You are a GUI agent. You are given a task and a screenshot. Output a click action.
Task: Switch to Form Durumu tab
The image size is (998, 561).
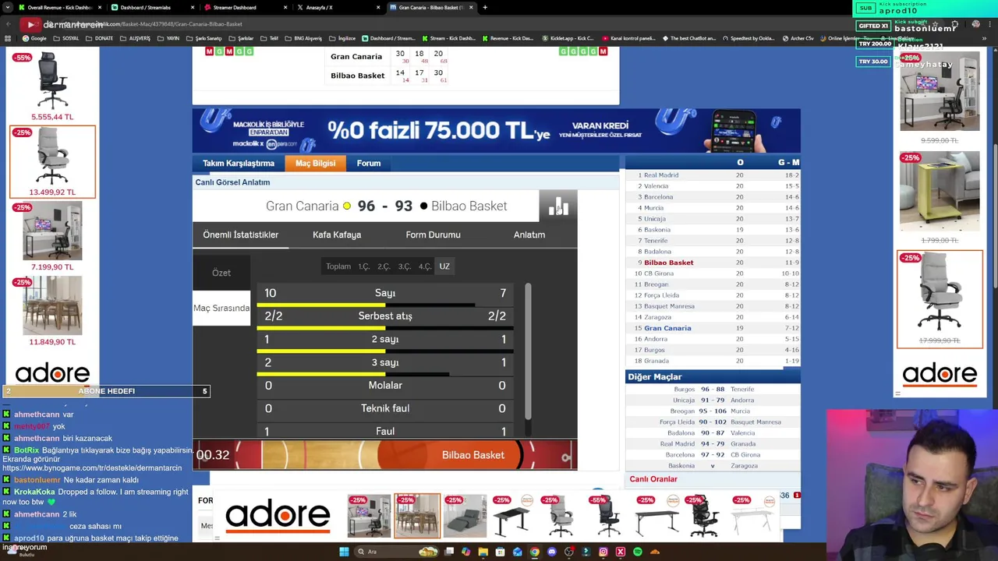[433, 235]
